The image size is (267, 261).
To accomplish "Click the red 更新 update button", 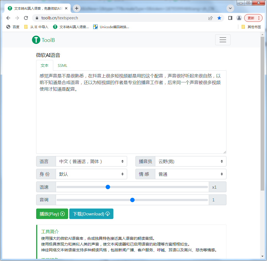I will pyautogui.click(x=253, y=18).
